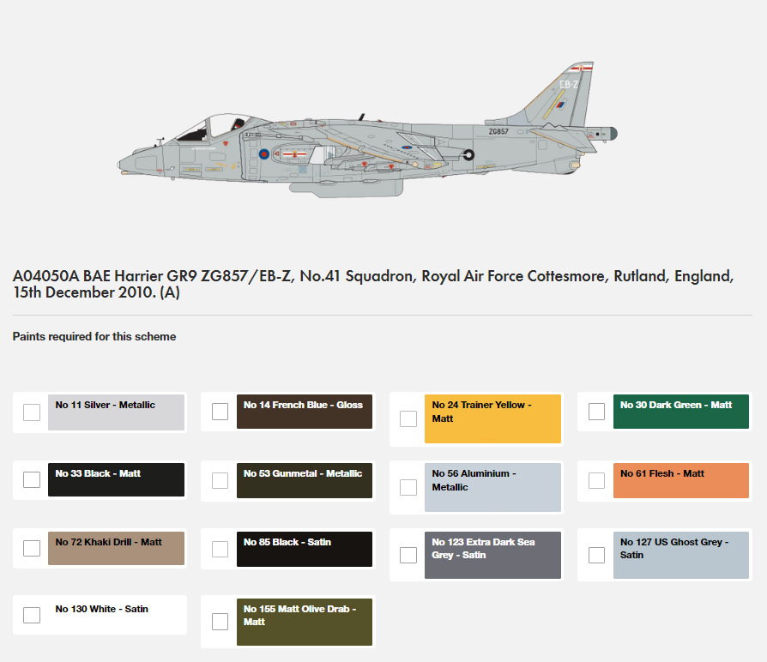Tick the No 155 Matt Olive Drab checkbox
767x662 pixels.
point(220,622)
